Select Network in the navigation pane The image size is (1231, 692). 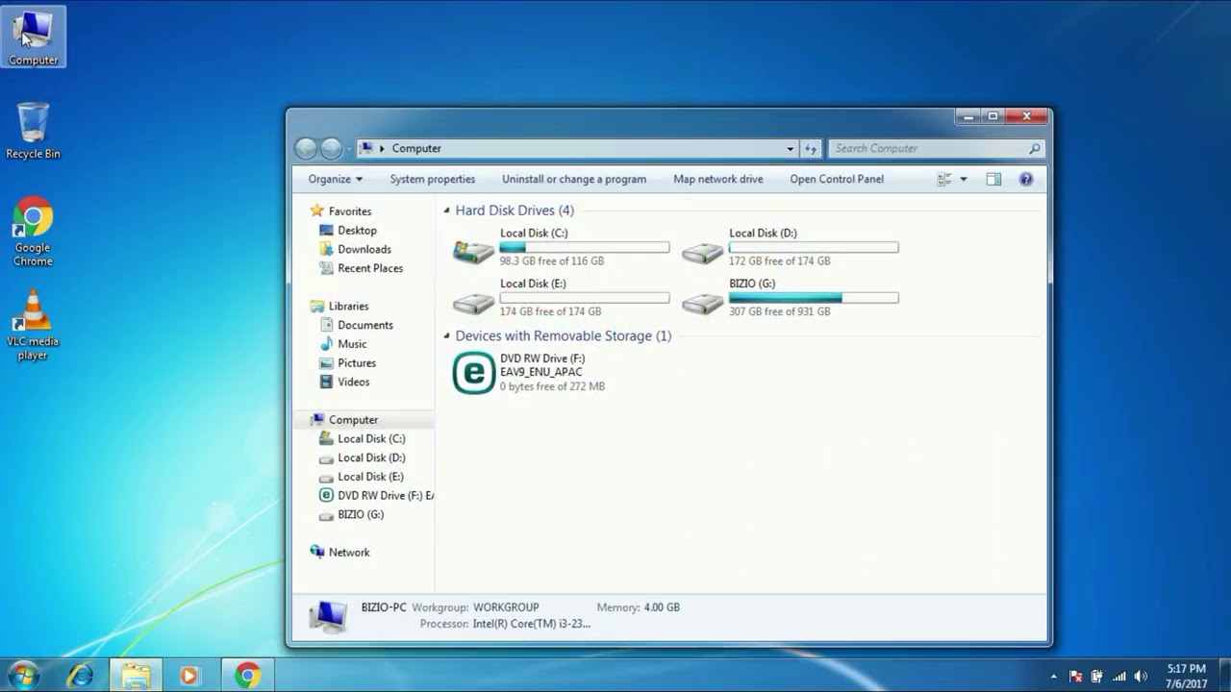click(349, 553)
